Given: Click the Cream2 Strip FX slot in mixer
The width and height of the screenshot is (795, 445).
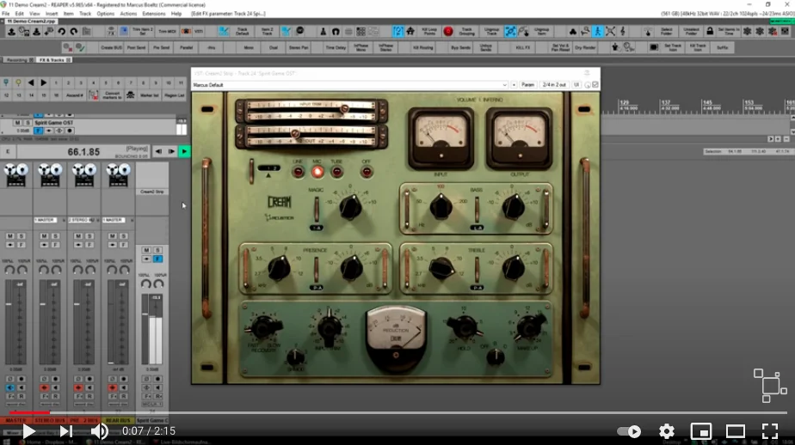Looking at the screenshot, I should click(x=152, y=192).
